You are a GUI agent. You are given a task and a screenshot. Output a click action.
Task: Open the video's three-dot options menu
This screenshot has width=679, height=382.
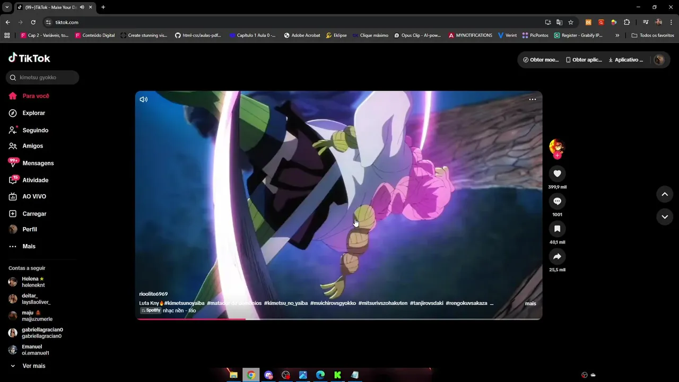click(532, 99)
